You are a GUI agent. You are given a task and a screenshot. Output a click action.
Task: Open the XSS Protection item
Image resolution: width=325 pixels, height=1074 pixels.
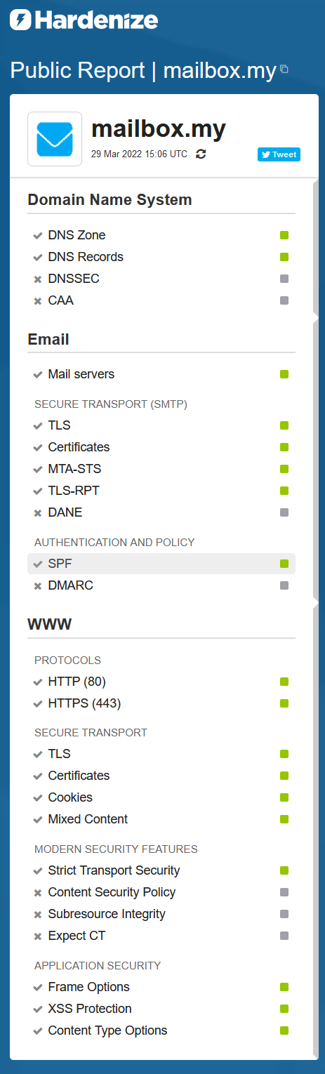pyautogui.click(x=161, y=1009)
